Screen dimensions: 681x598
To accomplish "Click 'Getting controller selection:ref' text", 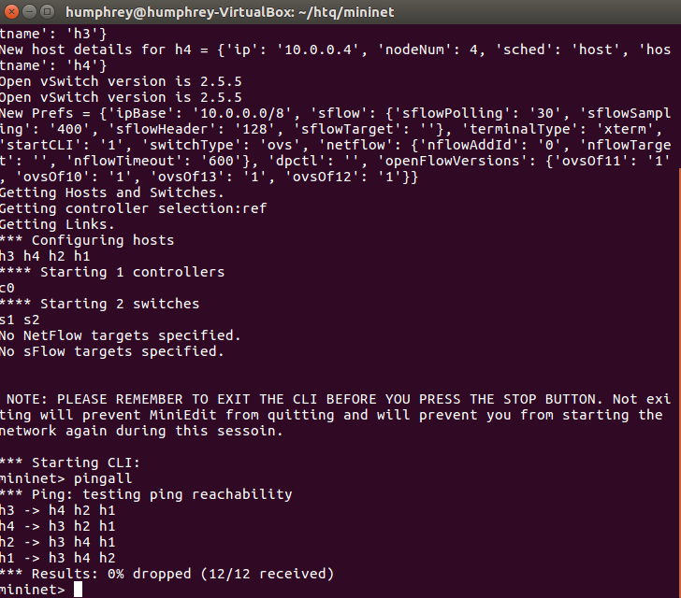I will (x=133, y=208).
